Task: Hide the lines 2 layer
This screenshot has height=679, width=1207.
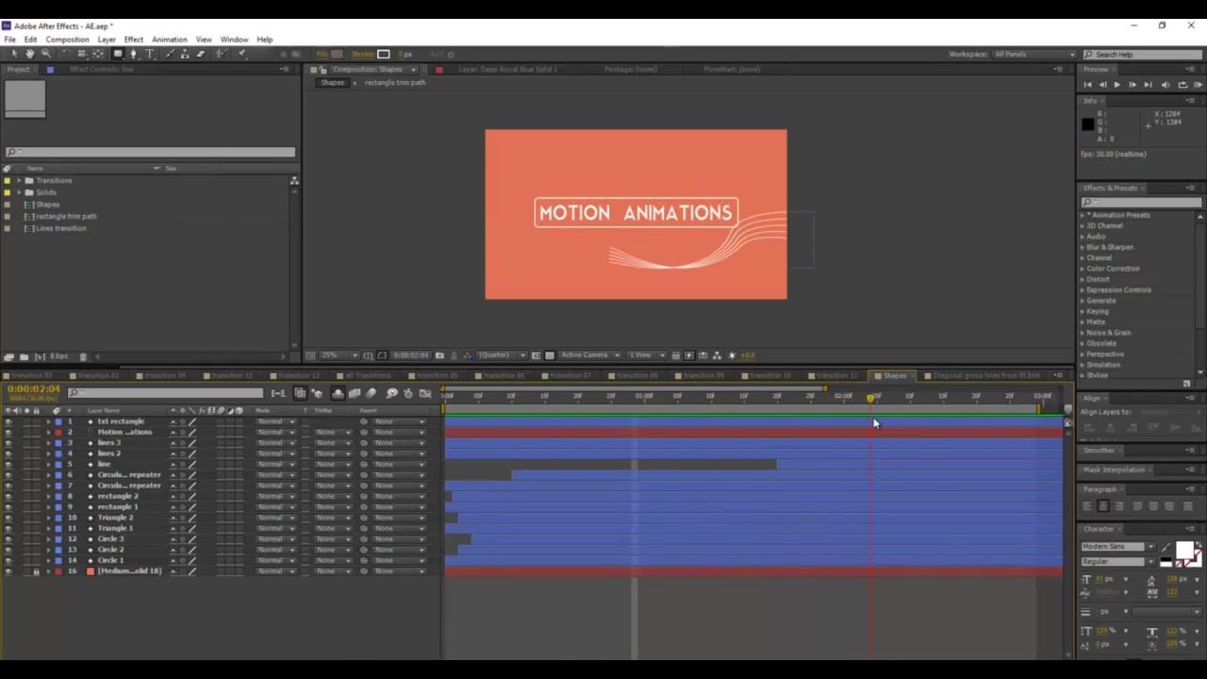Action: click(x=8, y=454)
